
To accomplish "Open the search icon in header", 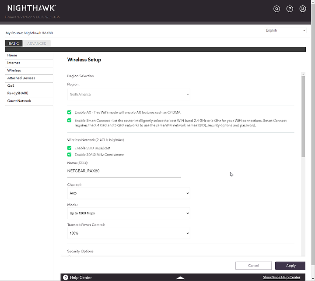I will point(276,9).
